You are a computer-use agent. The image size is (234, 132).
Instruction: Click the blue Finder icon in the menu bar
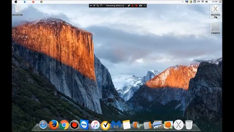coord(25,2)
